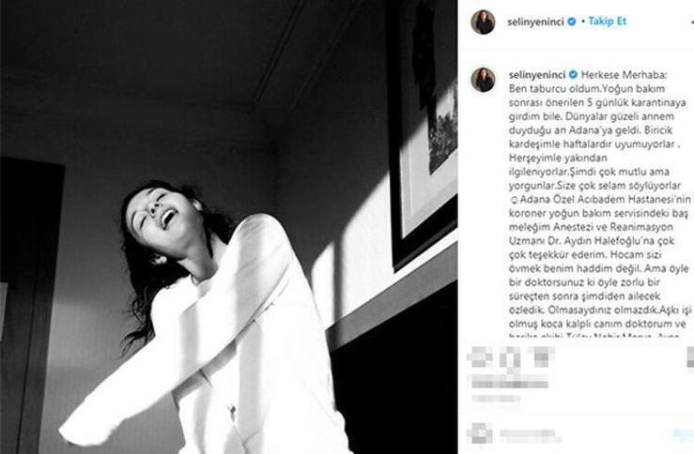Click the faded blue post-comment button
Screen dimensions: 694x454
tap(684, 435)
